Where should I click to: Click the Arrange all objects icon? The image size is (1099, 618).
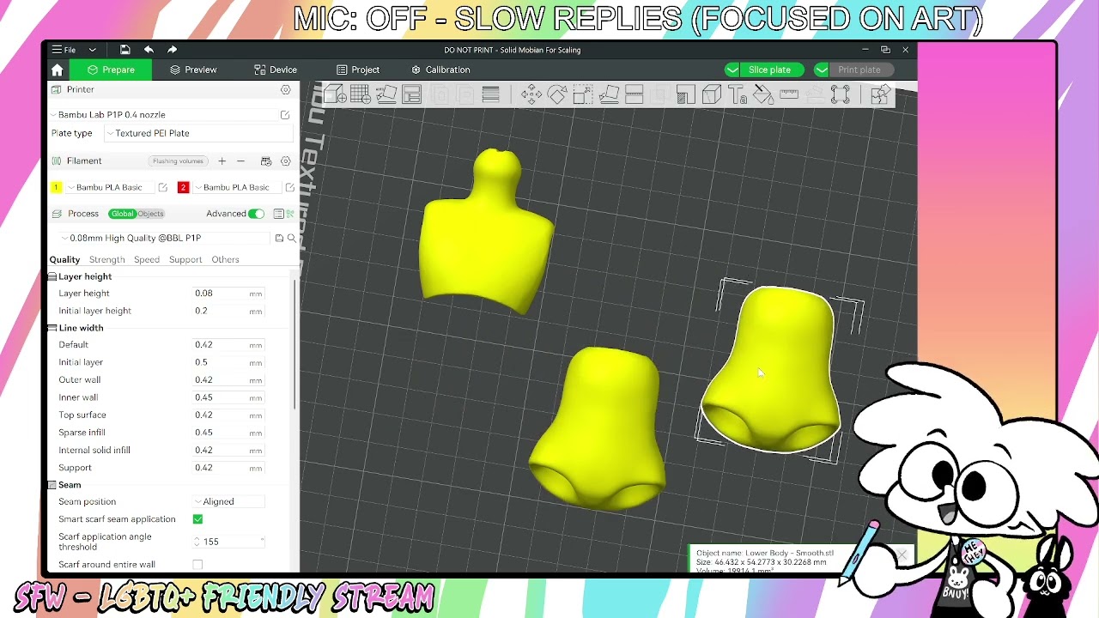[412, 94]
